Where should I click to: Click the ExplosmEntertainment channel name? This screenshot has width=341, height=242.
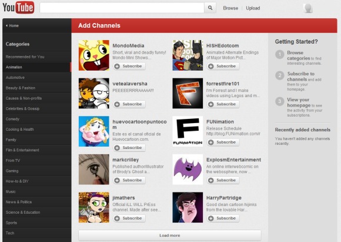(x=233, y=160)
